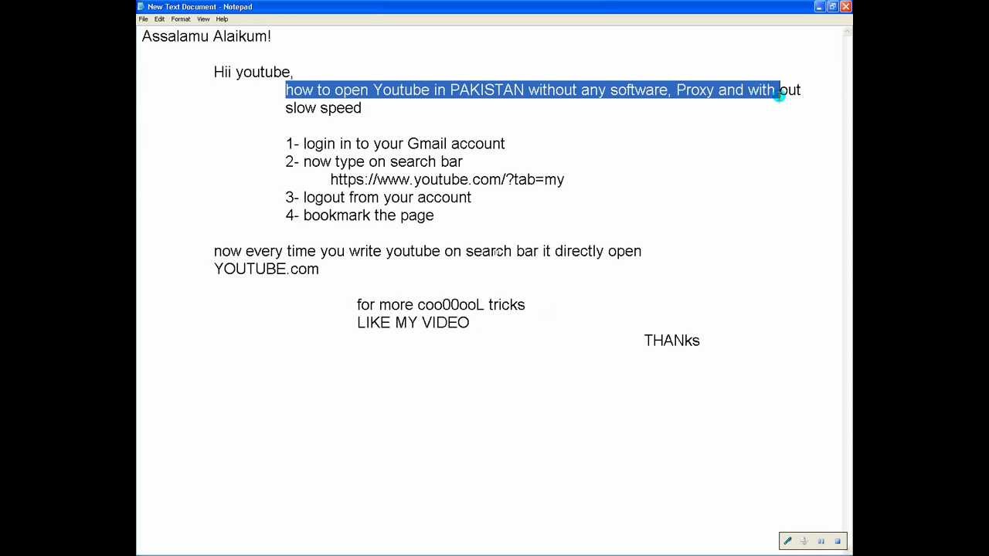This screenshot has width=989, height=556.
Task: Click the highlighted 'how to open Youtube in PAKISTAN' line
Action: [x=543, y=90]
